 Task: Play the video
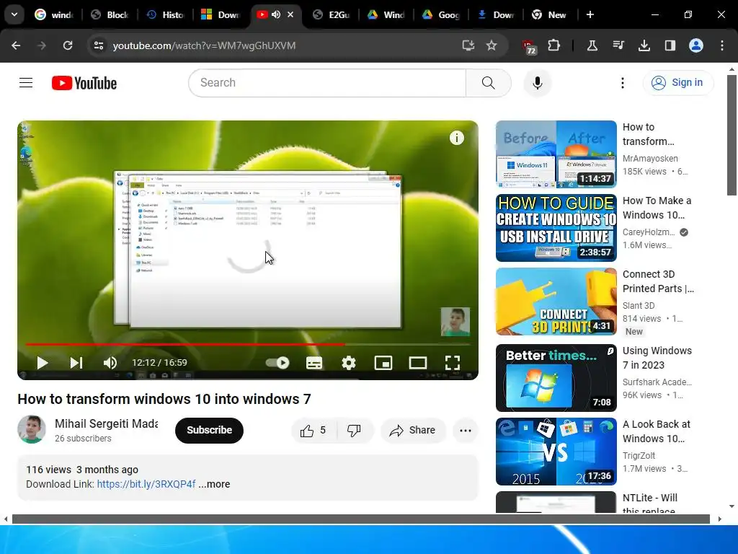pyautogui.click(x=43, y=363)
